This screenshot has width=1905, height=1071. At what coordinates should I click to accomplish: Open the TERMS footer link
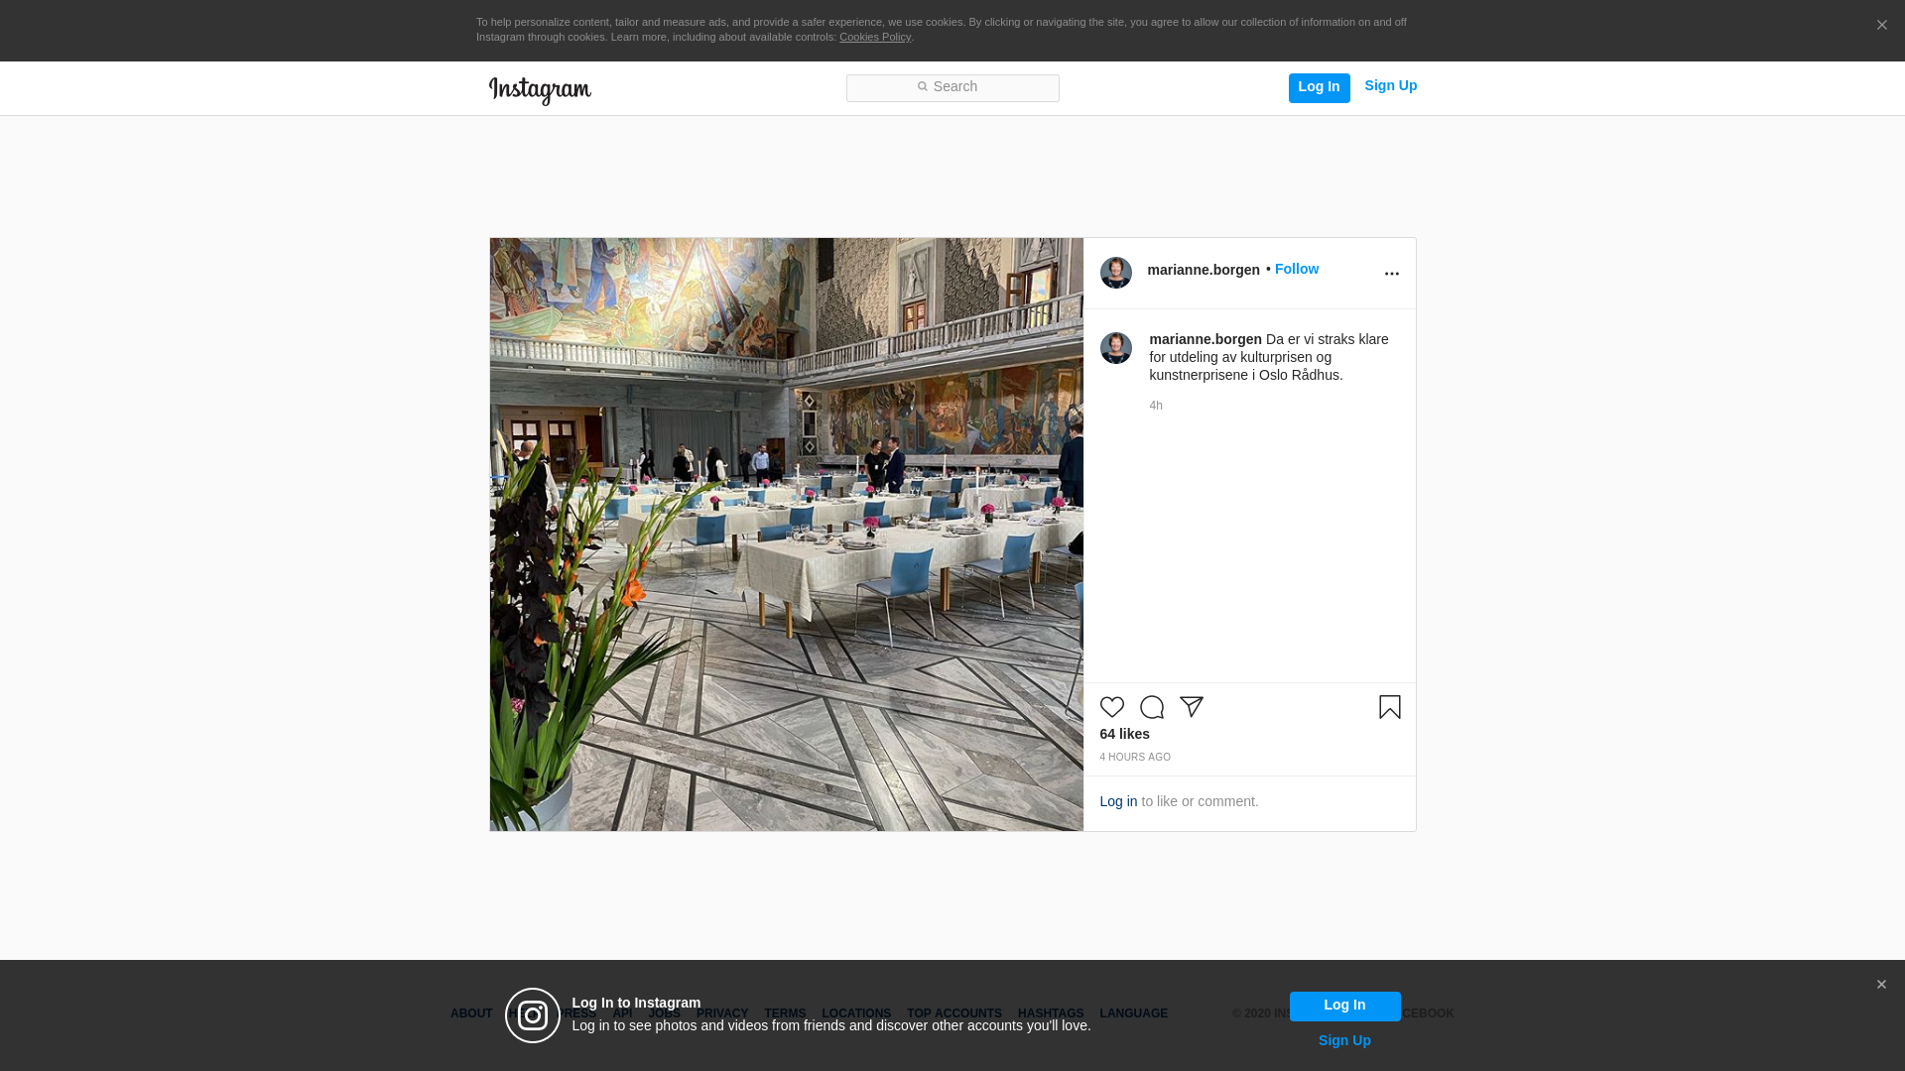pyautogui.click(x=785, y=1013)
